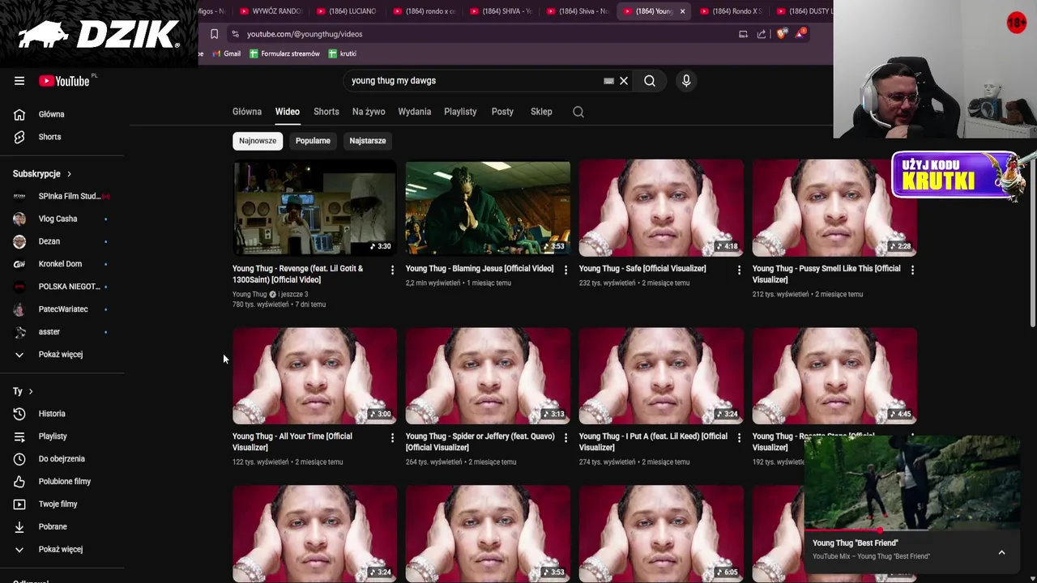Open options menu for Safe visualizer
This screenshot has height=583, width=1037.
739,270
